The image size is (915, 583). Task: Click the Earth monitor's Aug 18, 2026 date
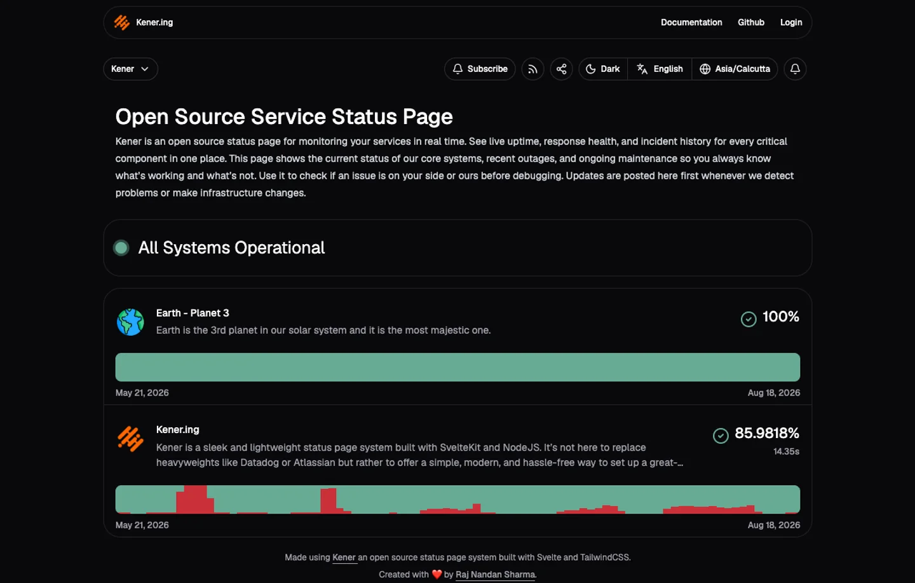(x=774, y=393)
